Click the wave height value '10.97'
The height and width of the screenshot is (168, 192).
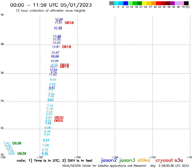point(55,53)
